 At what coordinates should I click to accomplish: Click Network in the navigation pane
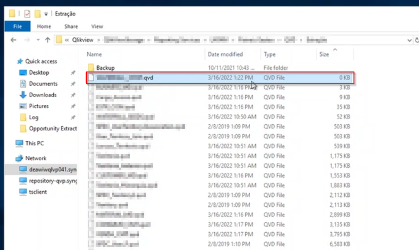point(35,158)
